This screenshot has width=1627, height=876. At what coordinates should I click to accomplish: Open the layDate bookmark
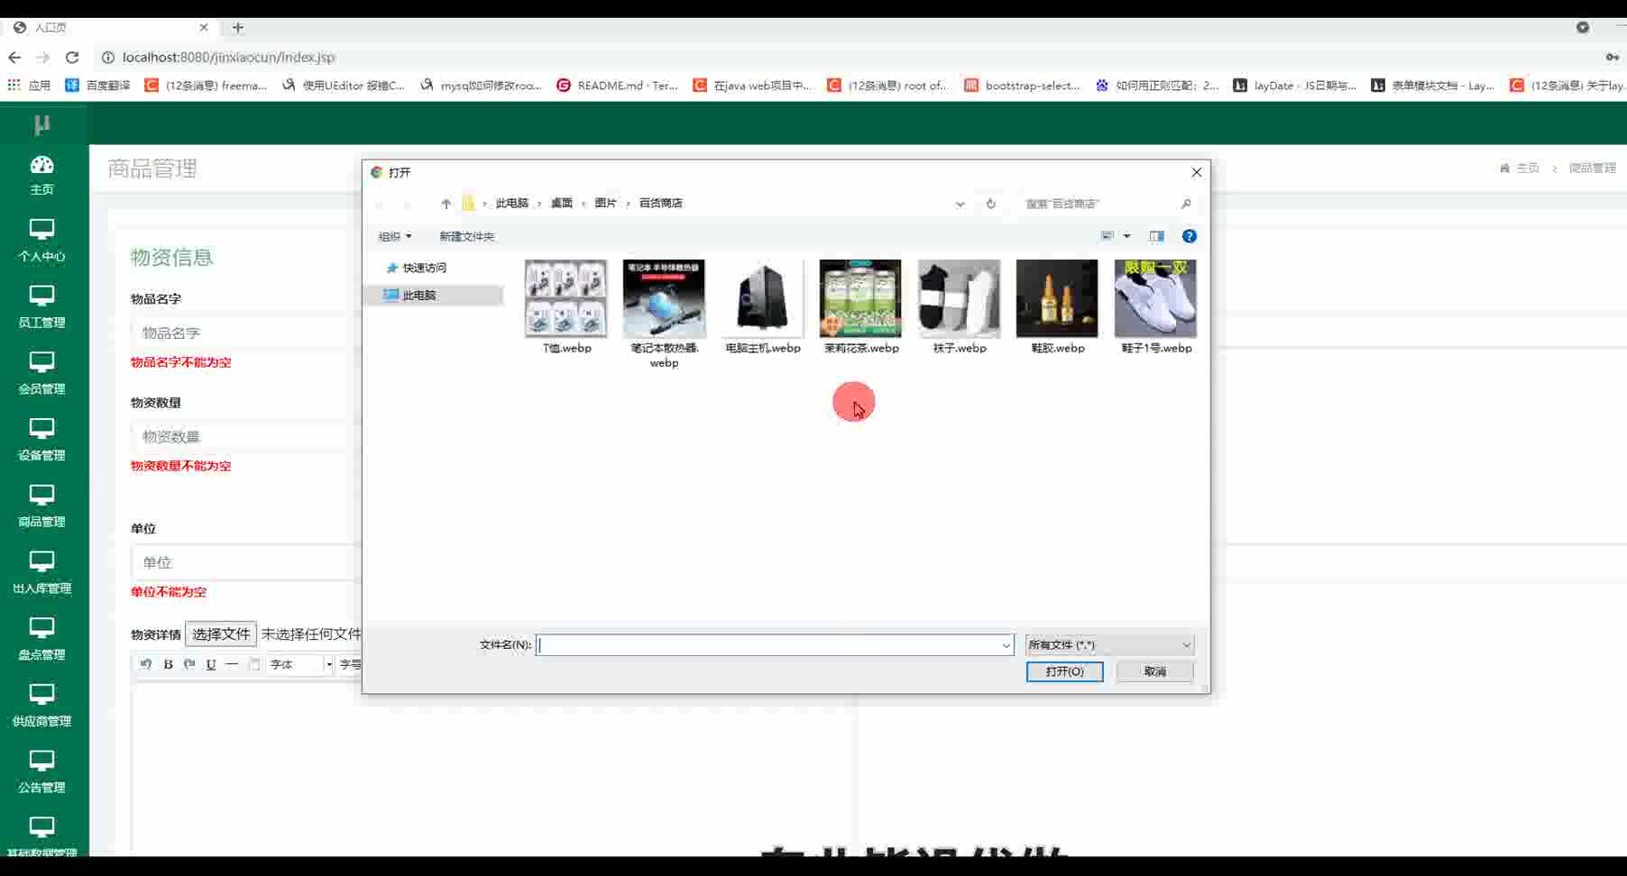[x=1294, y=86]
